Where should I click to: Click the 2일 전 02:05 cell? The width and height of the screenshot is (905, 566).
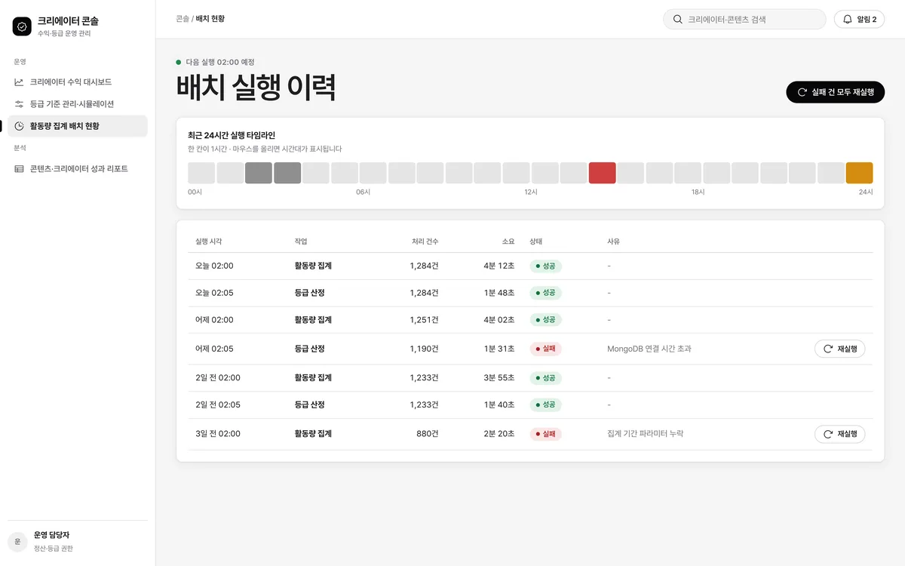pyautogui.click(x=218, y=405)
